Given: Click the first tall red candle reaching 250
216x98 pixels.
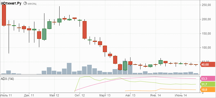Looking at the screenshot, I should (4, 15).
